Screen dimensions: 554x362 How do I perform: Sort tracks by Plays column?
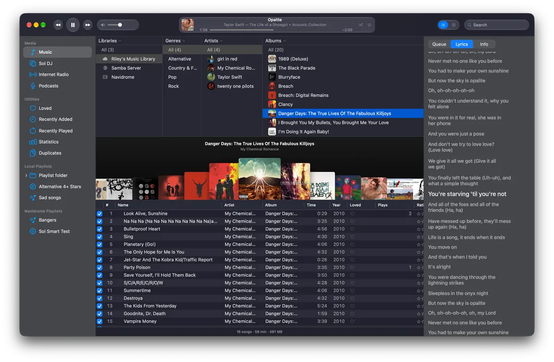coord(395,205)
